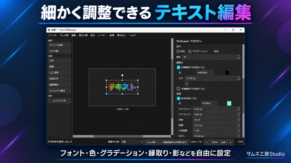The image size is (291, 163).
Task: Open the エフェクト素材 panel
Action: click(59, 91)
